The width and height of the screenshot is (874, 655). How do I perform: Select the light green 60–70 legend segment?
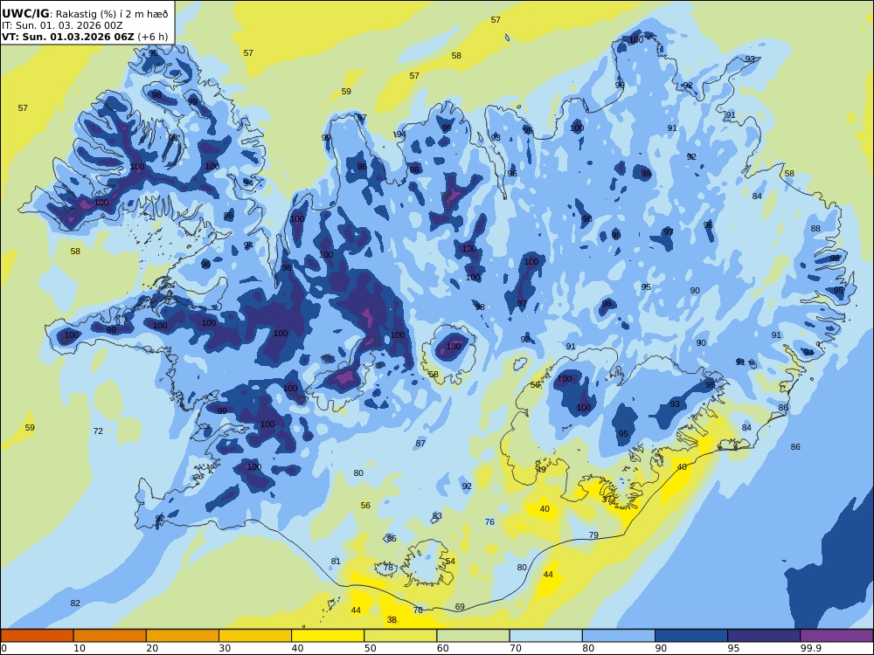(473, 636)
